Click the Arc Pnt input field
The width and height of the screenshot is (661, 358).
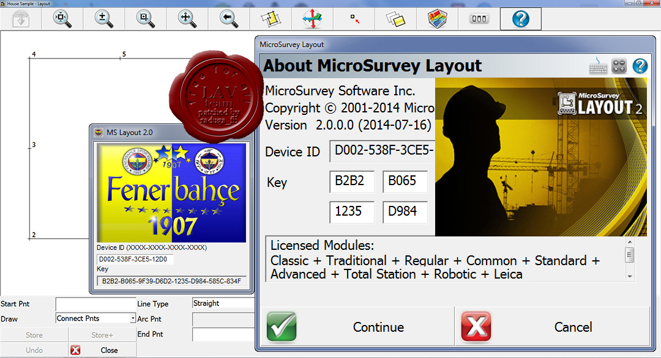pos(223,319)
